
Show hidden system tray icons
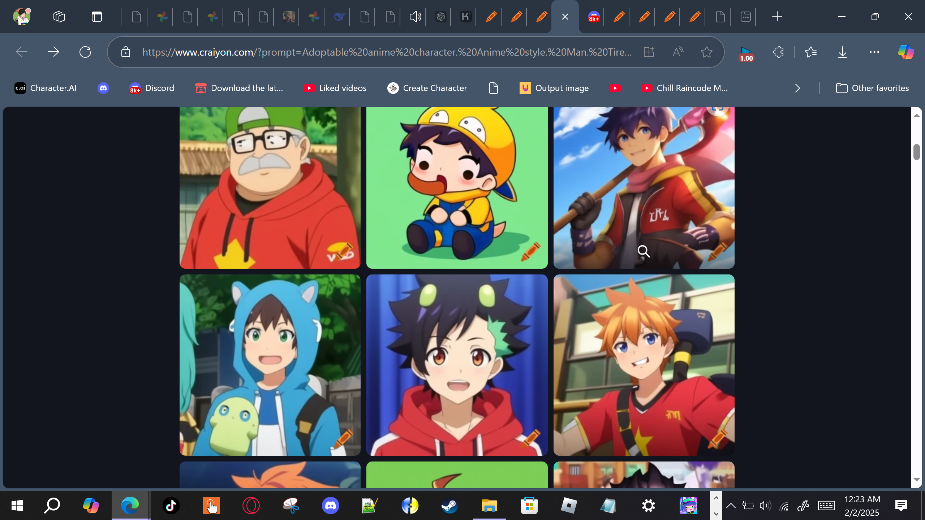(731, 506)
